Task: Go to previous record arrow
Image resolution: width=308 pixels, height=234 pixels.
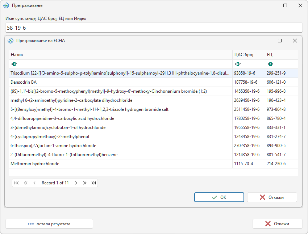Action: (34, 183)
